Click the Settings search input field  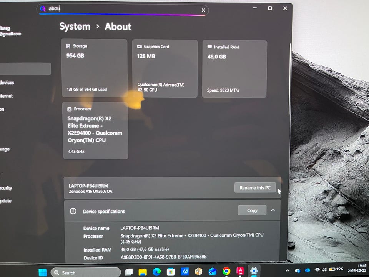pos(122,9)
